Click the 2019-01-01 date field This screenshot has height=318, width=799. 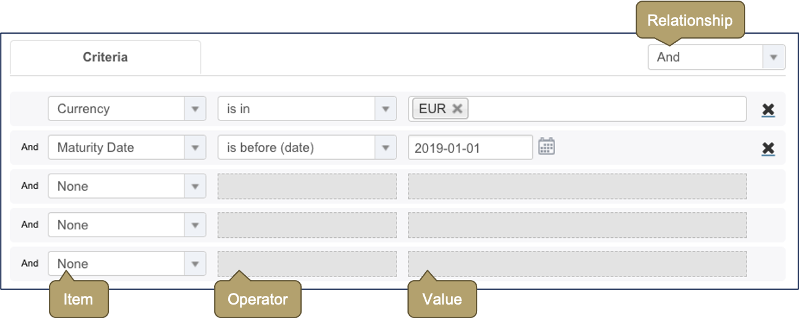[x=470, y=147]
